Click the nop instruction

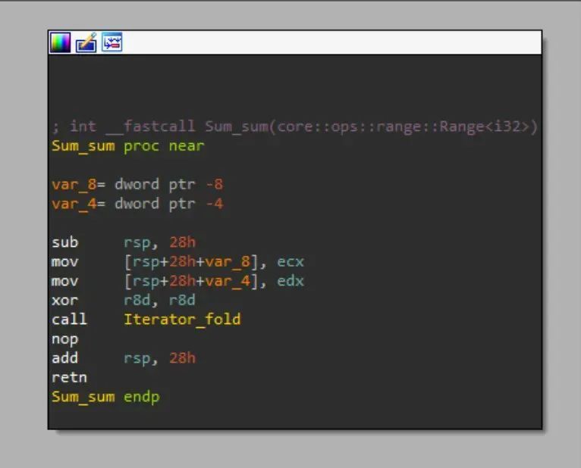[64, 339]
